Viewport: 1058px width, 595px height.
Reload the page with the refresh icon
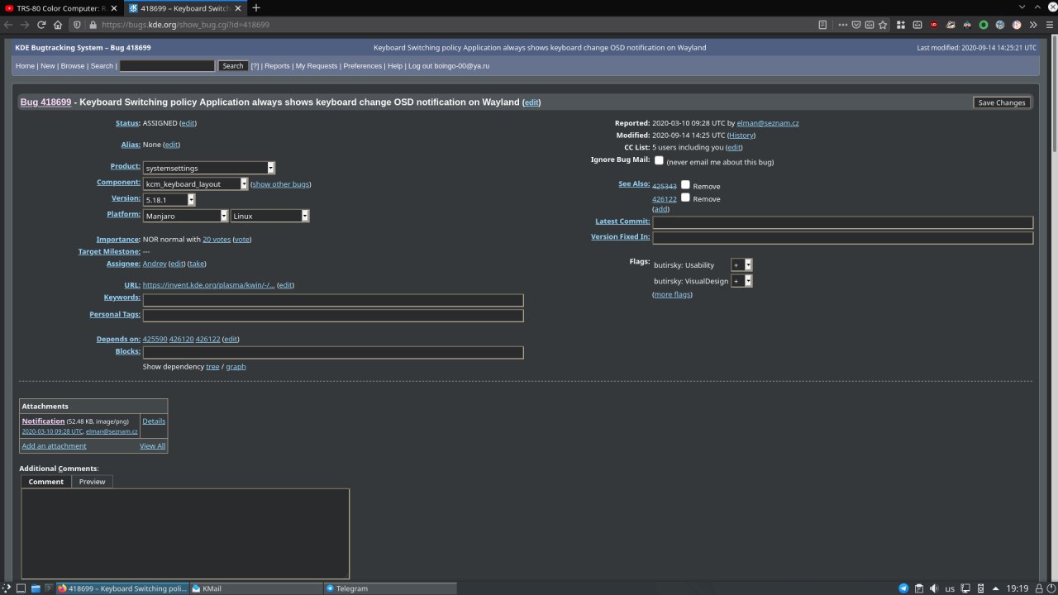pos(41,25)
